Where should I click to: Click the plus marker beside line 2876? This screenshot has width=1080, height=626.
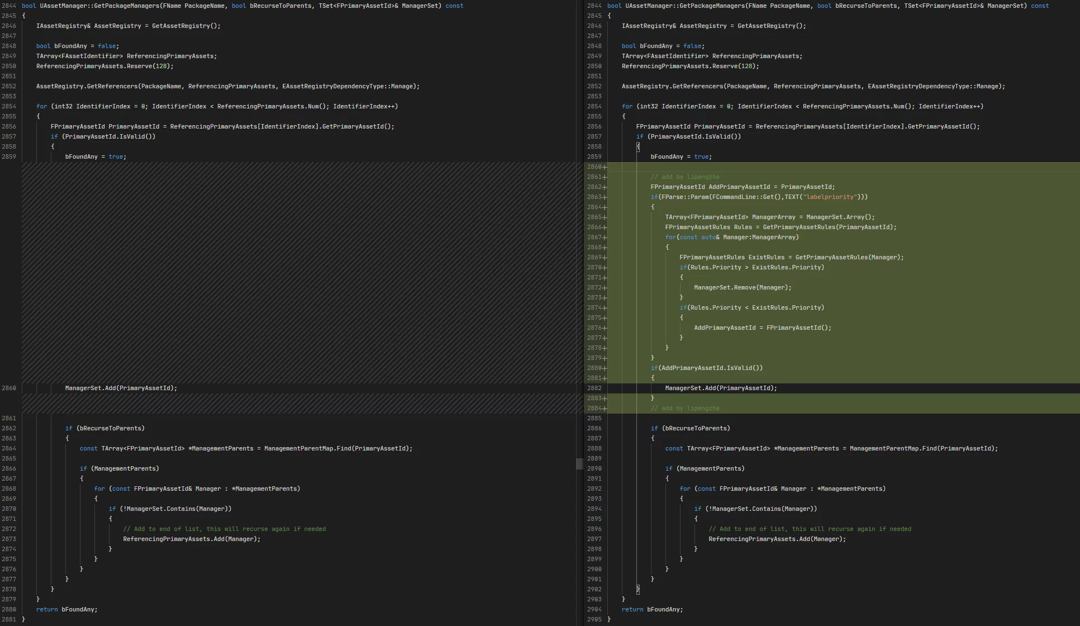(x=605, y=328)
